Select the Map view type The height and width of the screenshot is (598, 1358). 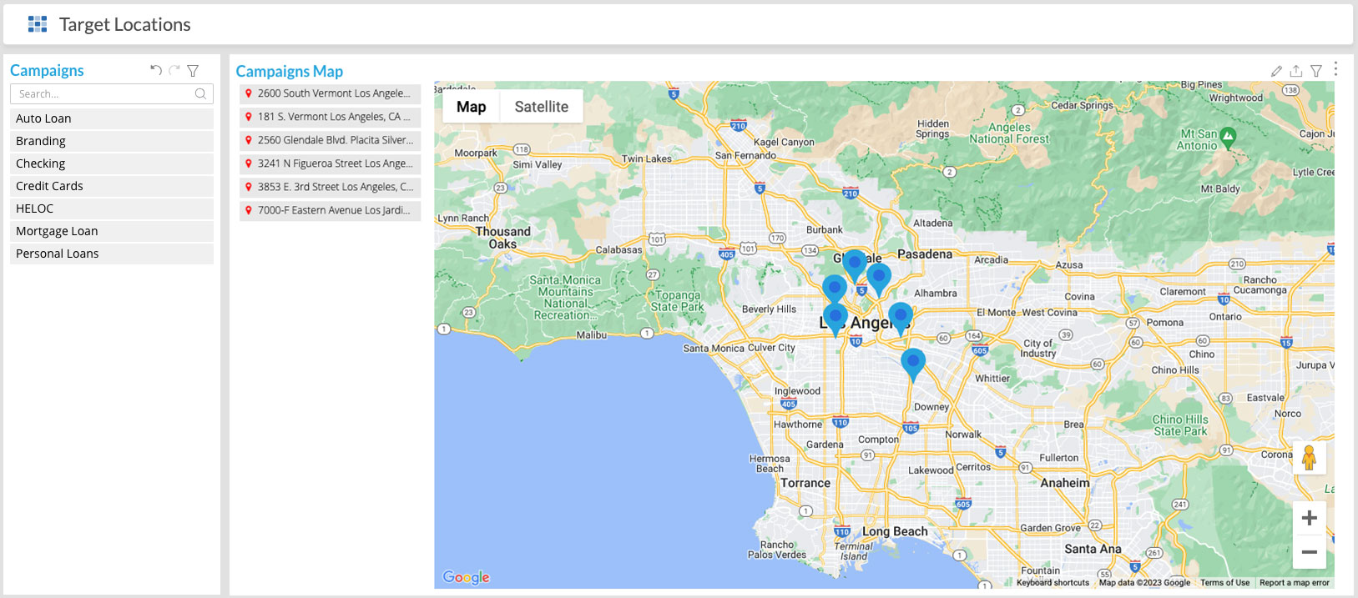[471, 107]
